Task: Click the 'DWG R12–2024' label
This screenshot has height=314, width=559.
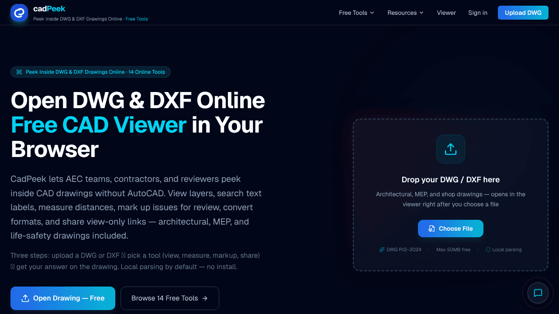Action: pos(404,250)
